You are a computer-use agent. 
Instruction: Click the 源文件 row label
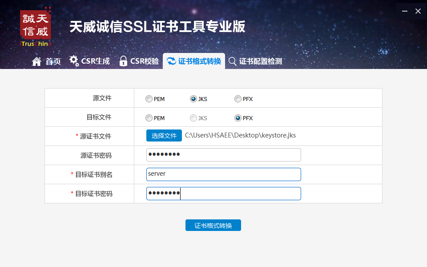pos(102,98)
